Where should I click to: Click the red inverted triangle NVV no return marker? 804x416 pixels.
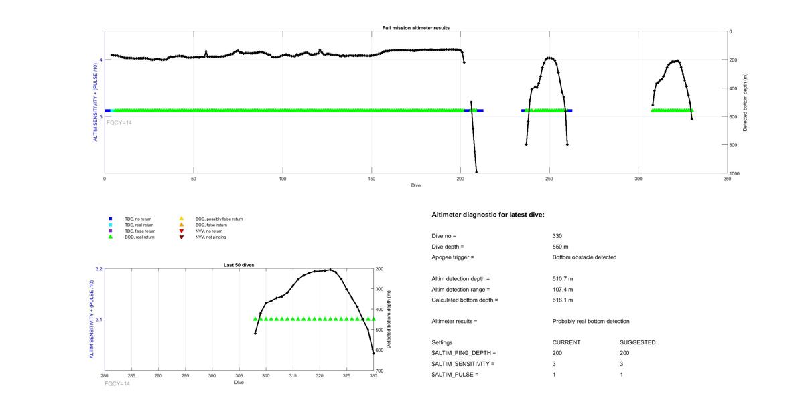tap(181, 231)
